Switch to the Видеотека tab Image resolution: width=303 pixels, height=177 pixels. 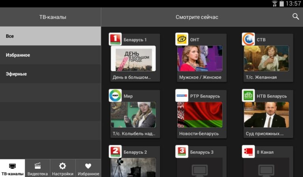point(37,168)
